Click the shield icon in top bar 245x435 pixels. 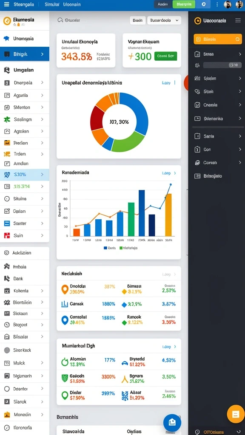point(204,4)
